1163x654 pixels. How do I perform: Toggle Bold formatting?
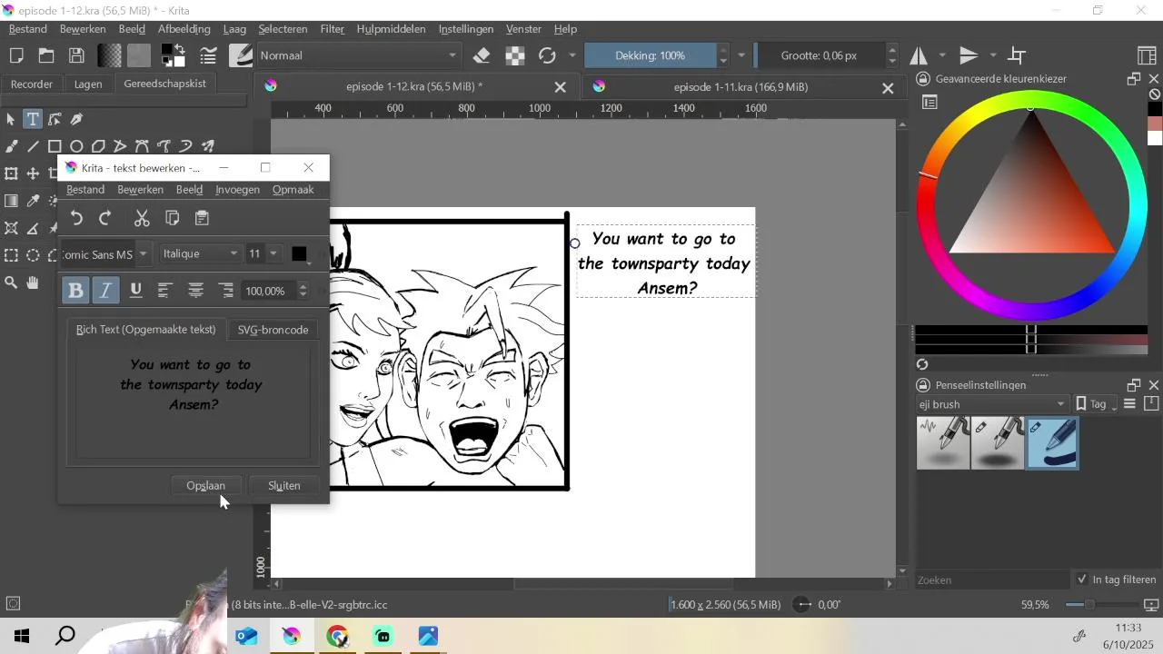pyautogui.click(x=76, y=291)
